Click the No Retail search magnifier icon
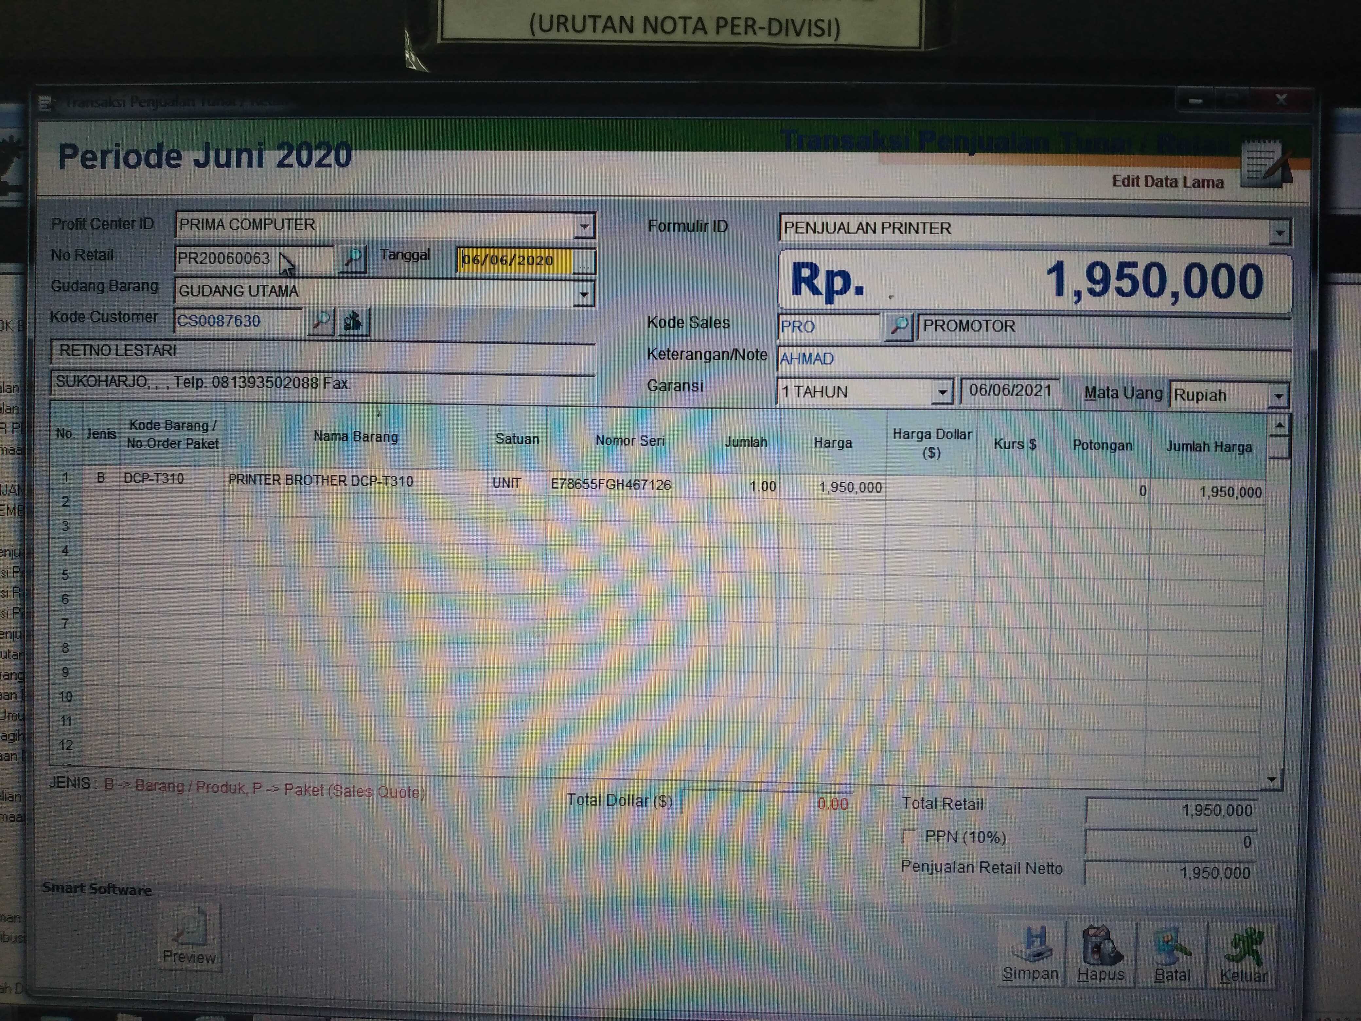This screenshot has width=1361, height=1021. 353,259
